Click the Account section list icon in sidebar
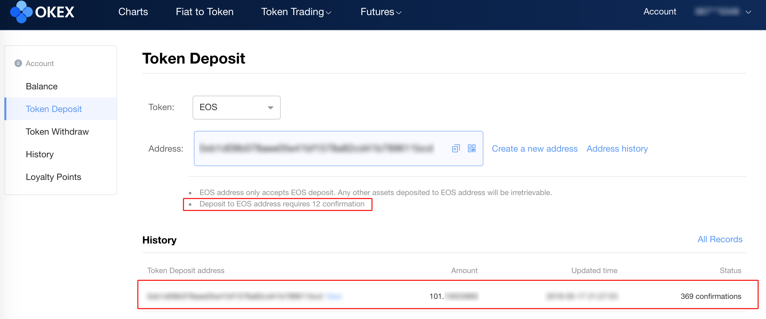The image size is (766, 319). click(x=18, y=63)
